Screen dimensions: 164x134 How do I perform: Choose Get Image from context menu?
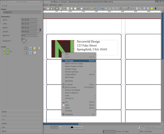(x=79, y=61)
